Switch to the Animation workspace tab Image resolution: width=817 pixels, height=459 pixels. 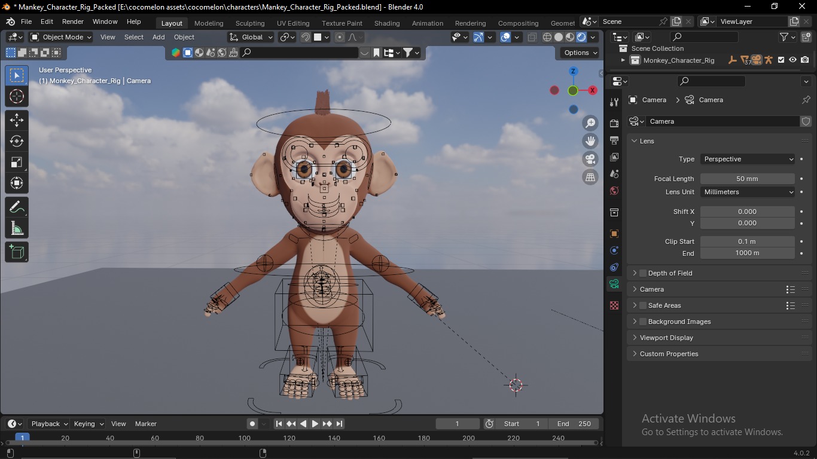pyautogui.click(x=428, y=23)
